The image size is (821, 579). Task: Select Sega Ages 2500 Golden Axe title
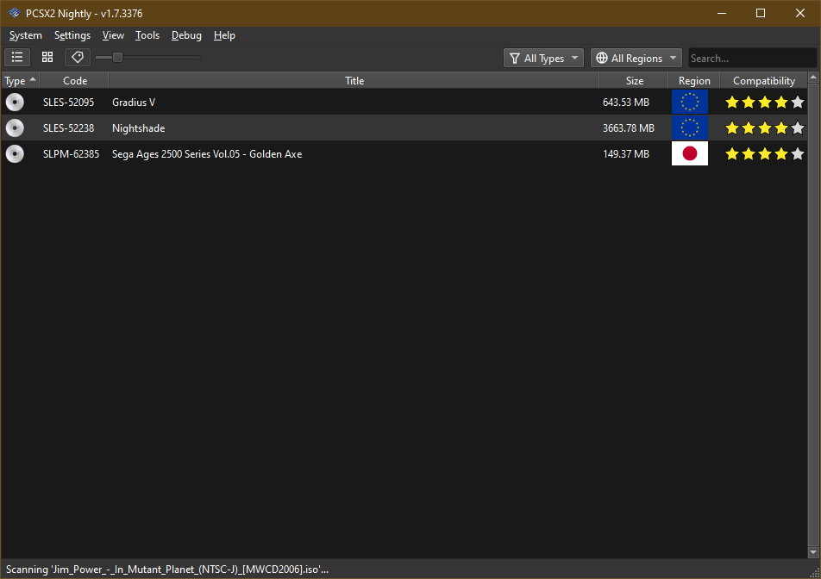tap(207, 154)
